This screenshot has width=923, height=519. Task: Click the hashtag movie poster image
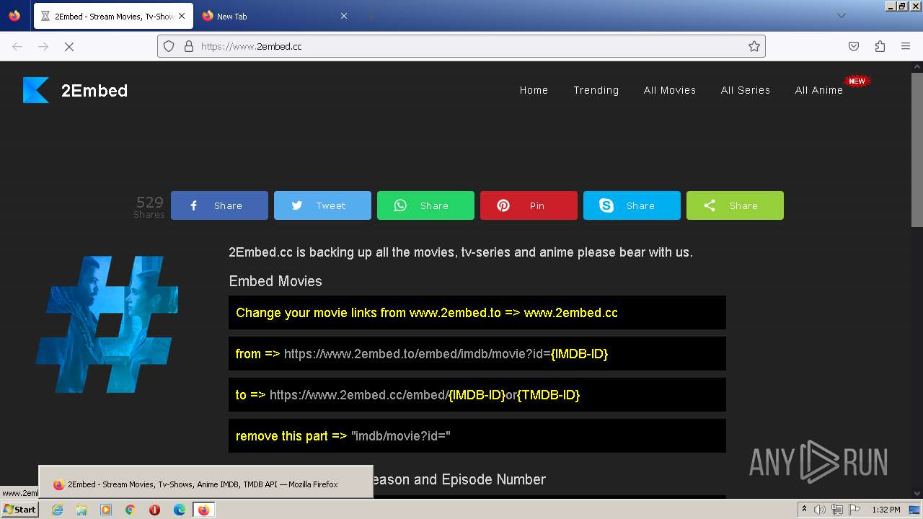coord(107,324)
